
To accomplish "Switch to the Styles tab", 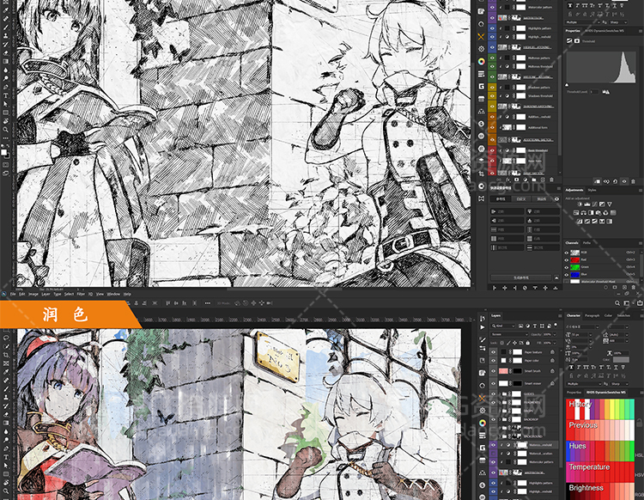I will [592, 190].
